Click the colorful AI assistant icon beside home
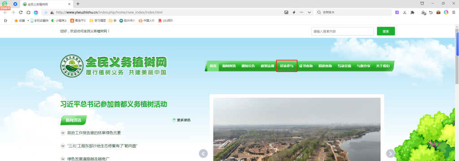459x161 pixels. click(x=36, y=12)
